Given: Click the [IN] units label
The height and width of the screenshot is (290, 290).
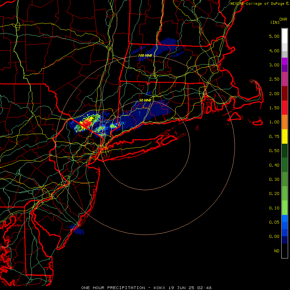Looking at the screenshot, I should click(275, 22).
